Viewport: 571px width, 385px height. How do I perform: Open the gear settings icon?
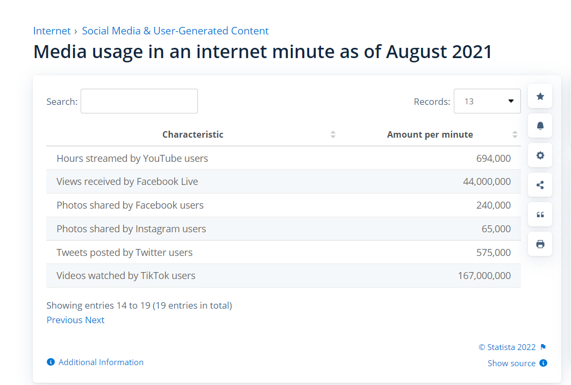coord(540,155)
